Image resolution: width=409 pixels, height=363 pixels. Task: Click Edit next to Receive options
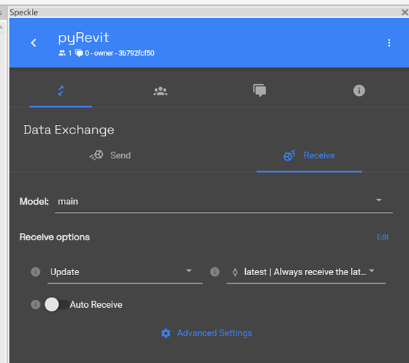click(x=383, y=237)
